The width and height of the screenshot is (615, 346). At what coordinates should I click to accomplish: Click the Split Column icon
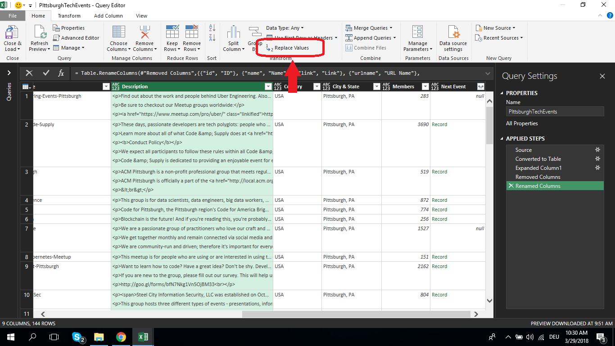point(234,32)
